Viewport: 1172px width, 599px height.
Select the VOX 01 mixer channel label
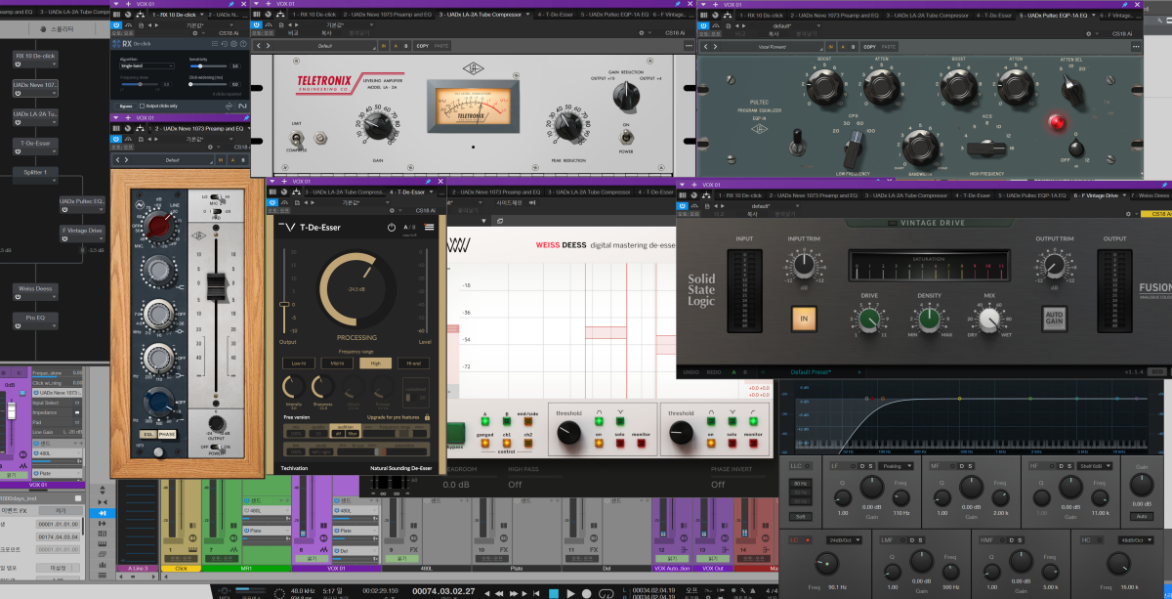[336, 568]
